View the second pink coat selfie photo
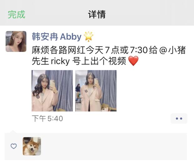The width and height of the screenshot is (194, 167). pyautogui.click(x=96, y=91)
